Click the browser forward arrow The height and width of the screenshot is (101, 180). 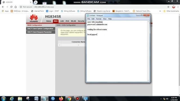7,7
